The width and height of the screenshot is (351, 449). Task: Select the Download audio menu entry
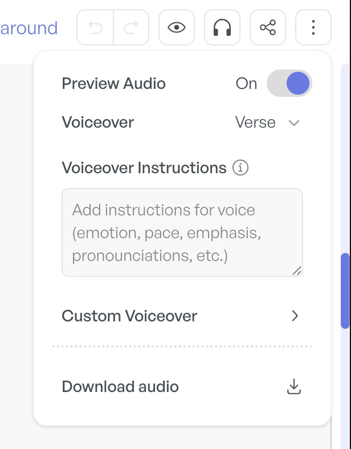(182, 386)
